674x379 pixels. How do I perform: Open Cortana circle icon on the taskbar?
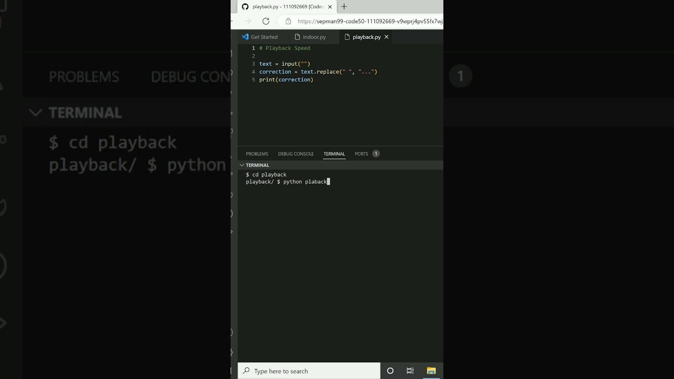(390, 371)
